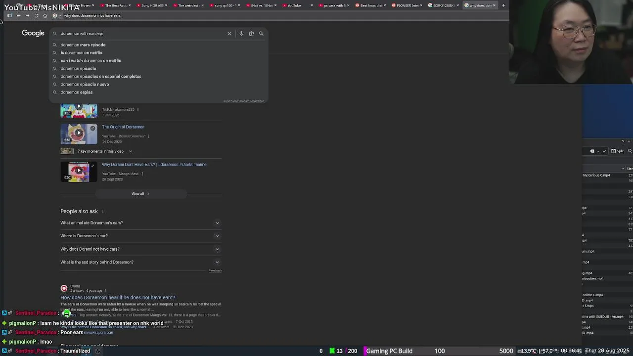633x356 pixels.
Task: Start voice search with the microphone icon
Action: tap(241, 34)
